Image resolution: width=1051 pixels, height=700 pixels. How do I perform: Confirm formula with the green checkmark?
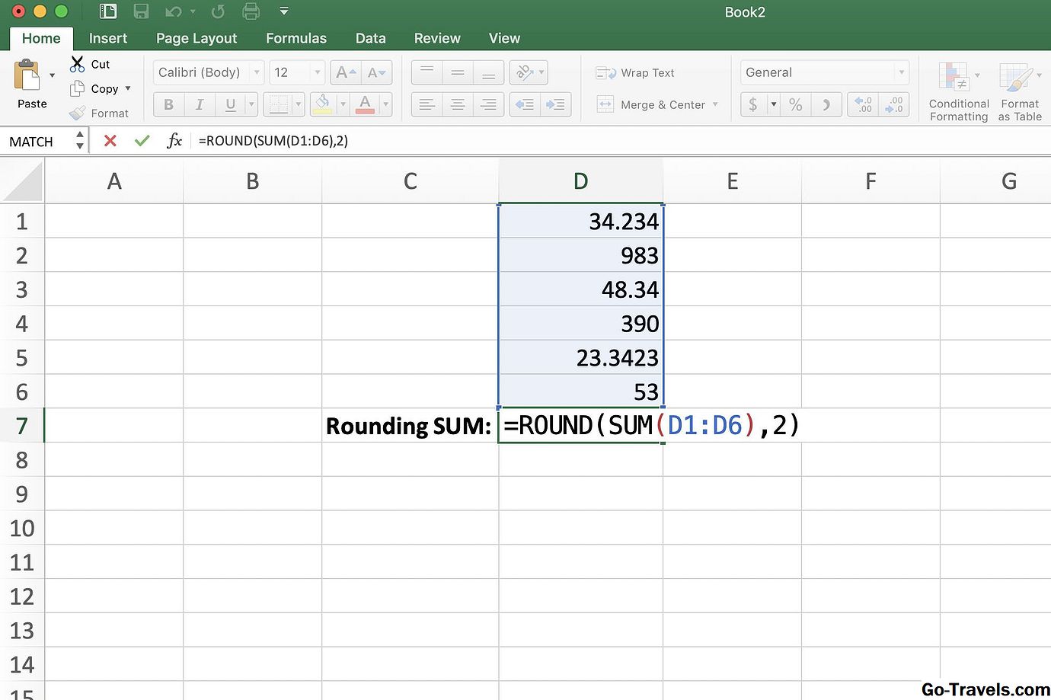[142, 140]
